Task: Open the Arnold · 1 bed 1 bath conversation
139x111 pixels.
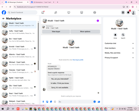Action: [x=19, y=48]
